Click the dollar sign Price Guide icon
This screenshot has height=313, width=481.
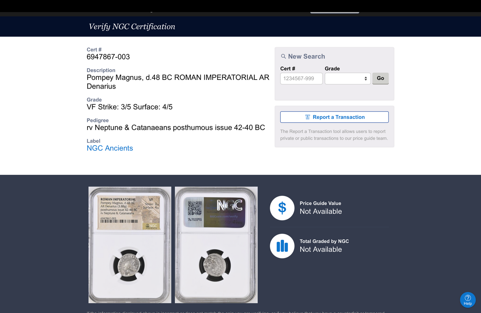pos(282,208)
